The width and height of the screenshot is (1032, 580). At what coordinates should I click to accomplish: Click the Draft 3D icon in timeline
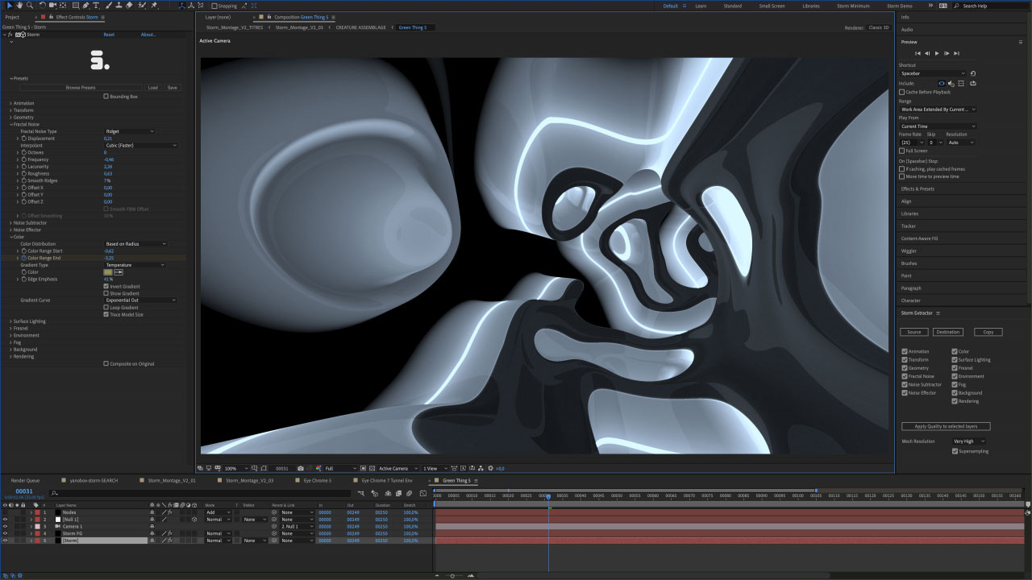(375, 493)
